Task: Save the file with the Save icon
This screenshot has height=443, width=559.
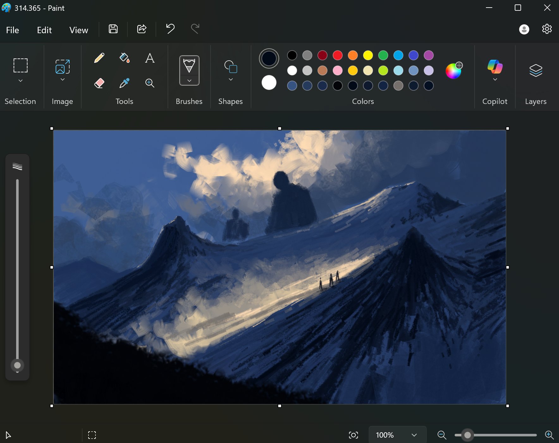Action: pos(113,29)
